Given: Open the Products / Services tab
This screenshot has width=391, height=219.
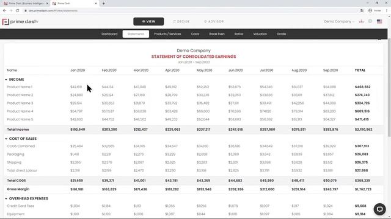Looking at the screenshot, I should pos(167,34).
